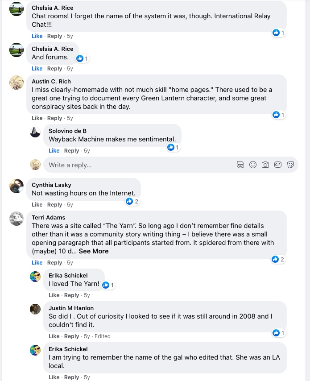Click Cynthia Lasky's avatar thumbnail

click(17, 186)
